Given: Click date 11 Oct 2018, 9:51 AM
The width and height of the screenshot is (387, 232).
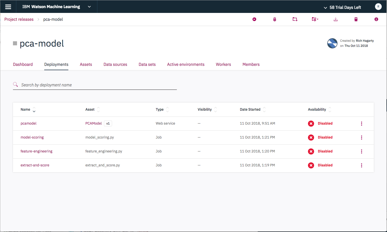Looking at the screenshot, I should pos(257,123).
